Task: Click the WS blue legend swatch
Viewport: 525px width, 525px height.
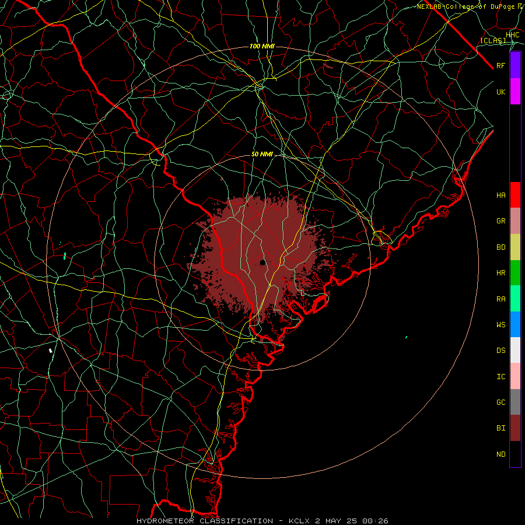Action: pos(515,324)
